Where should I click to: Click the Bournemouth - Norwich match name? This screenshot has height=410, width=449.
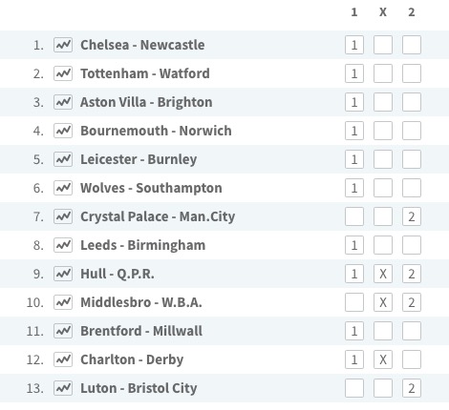click(156, 131)
